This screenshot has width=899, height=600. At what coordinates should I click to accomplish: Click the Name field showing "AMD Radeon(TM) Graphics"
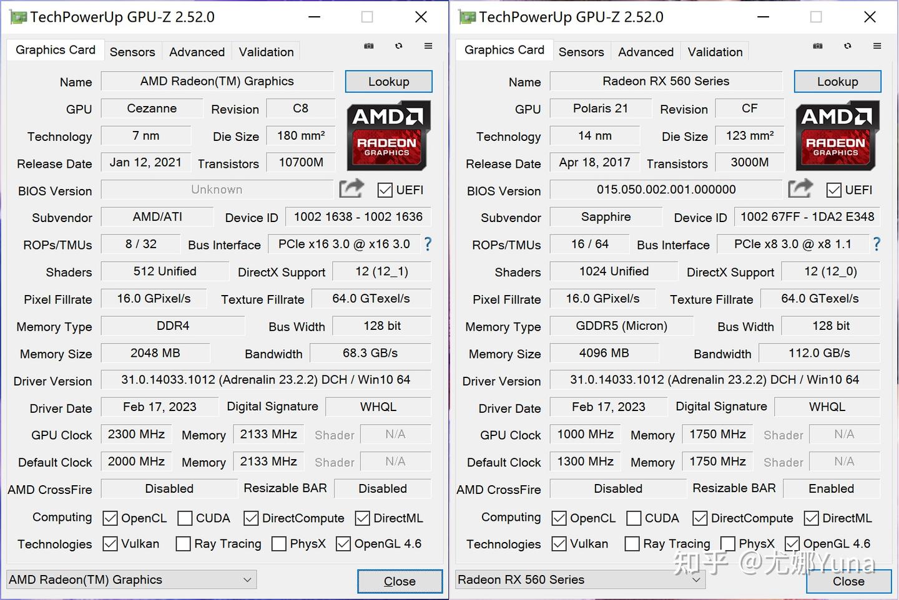click(217, 81)
